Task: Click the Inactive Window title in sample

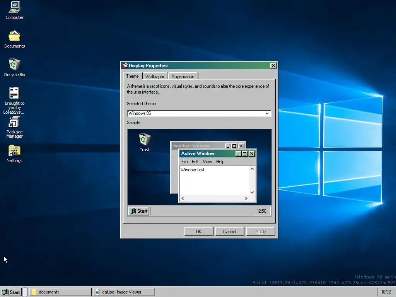Action: point(191,146)
